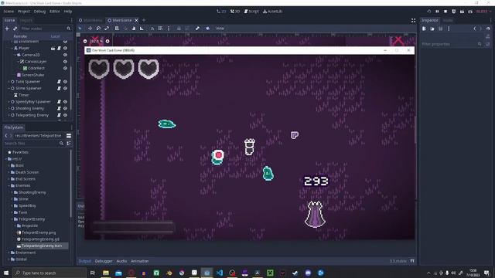Click the Inspector create new resource icon
Image resolution: width=495 pixels, height=278 pixels.
(424, 29)
